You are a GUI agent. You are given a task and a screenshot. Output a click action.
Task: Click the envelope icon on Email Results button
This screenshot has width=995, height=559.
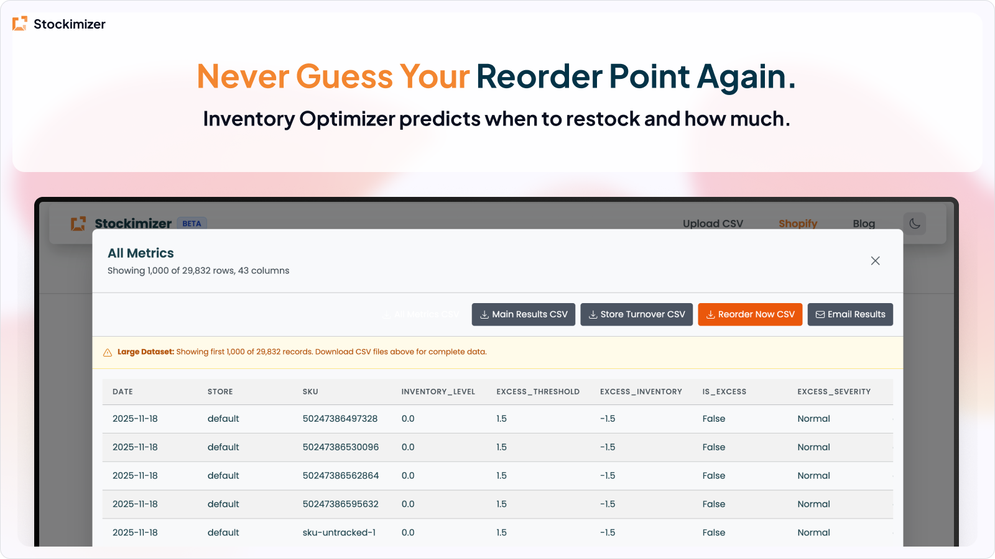pos(820,314)
